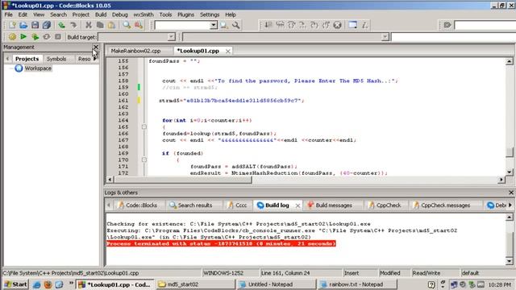Switch to the Symbols management tab
516x290 pixels.
(x=56, y=59)
